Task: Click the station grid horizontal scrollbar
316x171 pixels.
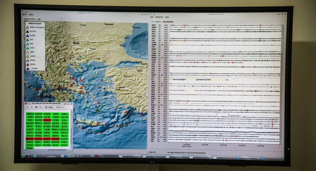Action: [46, 150]
